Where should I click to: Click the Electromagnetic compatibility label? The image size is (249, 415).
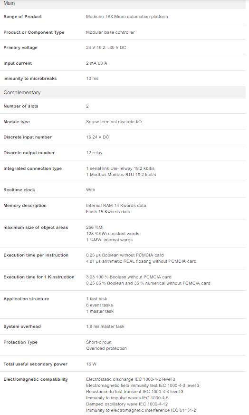[x=36, y=379]
